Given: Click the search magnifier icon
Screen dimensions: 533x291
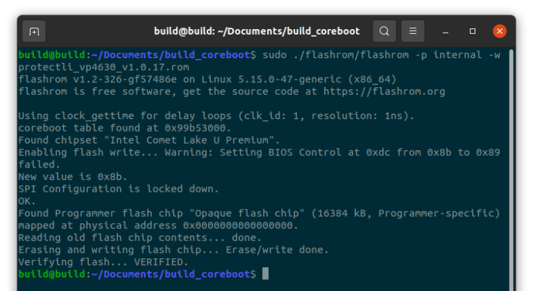Looking at the screenshot, I should (x=384, y=31).
